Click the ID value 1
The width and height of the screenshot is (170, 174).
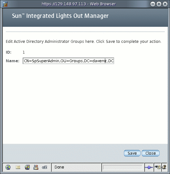pyautogui.click(x=24, y=52)
